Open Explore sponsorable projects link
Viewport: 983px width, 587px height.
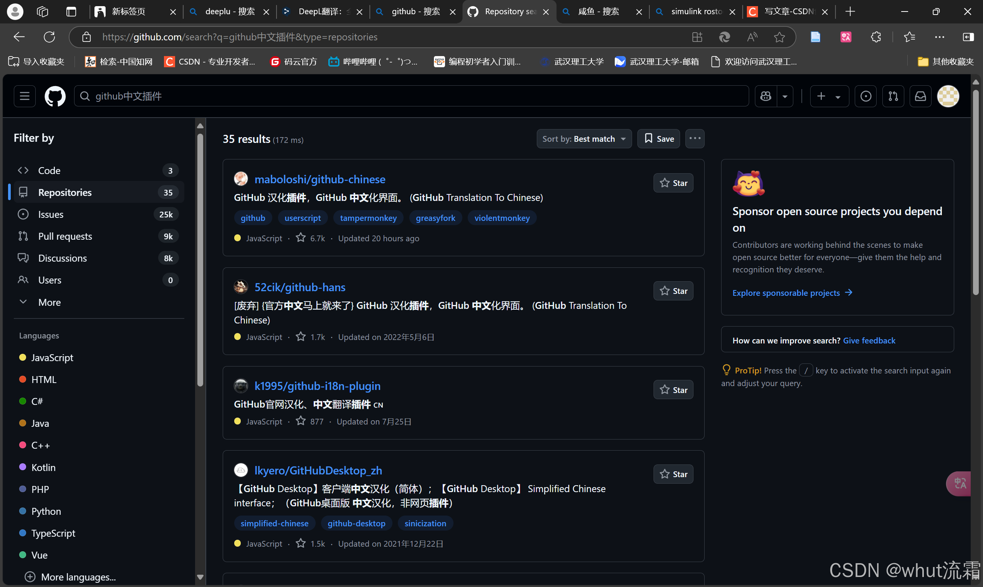tap(786, 293)
